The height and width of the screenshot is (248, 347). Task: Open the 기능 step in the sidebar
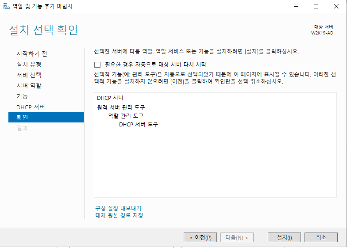coord(22,96)
